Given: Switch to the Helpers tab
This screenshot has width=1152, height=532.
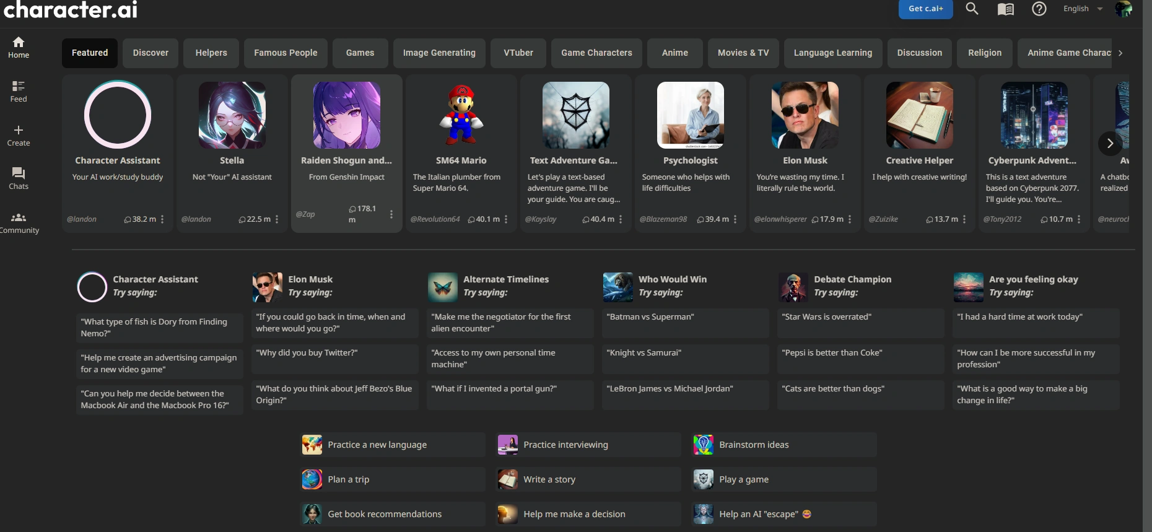Looking at the screenshot, I should click(211, 53).
